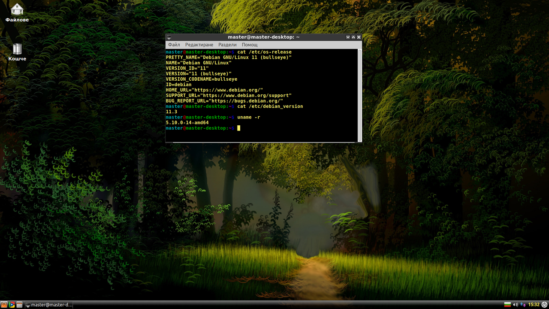Click the terminal title master@master-desktop: ~

coord(264,37)
